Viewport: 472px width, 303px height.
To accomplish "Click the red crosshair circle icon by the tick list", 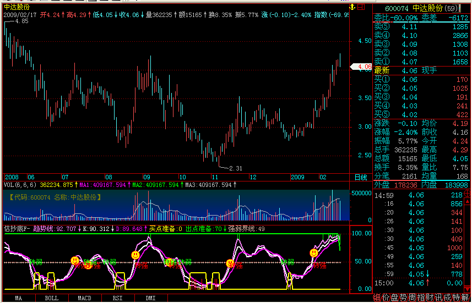I will 468,192.
